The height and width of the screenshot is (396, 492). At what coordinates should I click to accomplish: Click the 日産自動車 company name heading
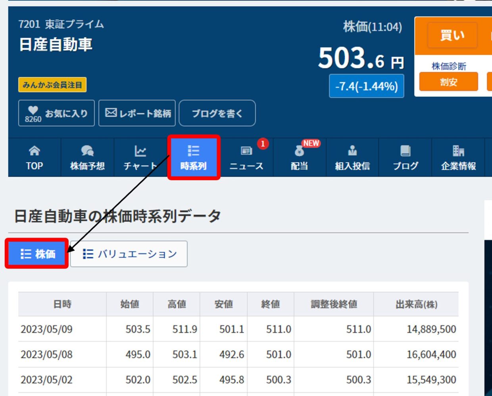[56, 44]
